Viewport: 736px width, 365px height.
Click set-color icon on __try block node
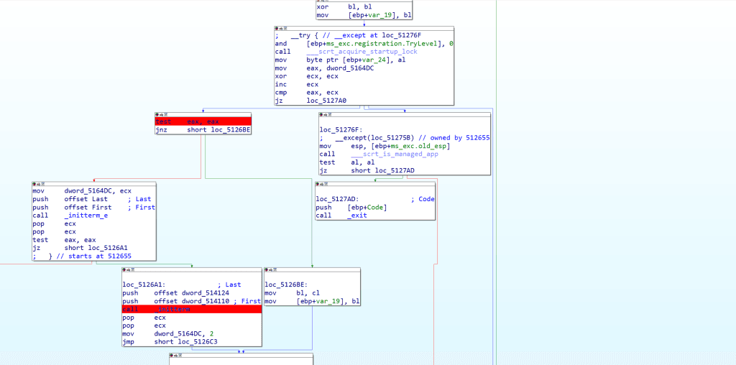pyautogui.click(x=277, y=29)
